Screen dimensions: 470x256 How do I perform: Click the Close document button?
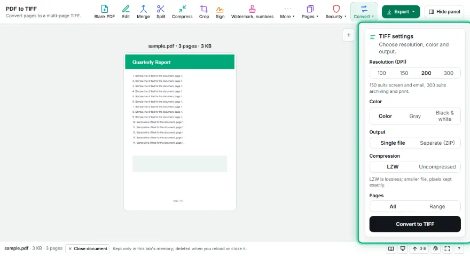click(88, 249)
